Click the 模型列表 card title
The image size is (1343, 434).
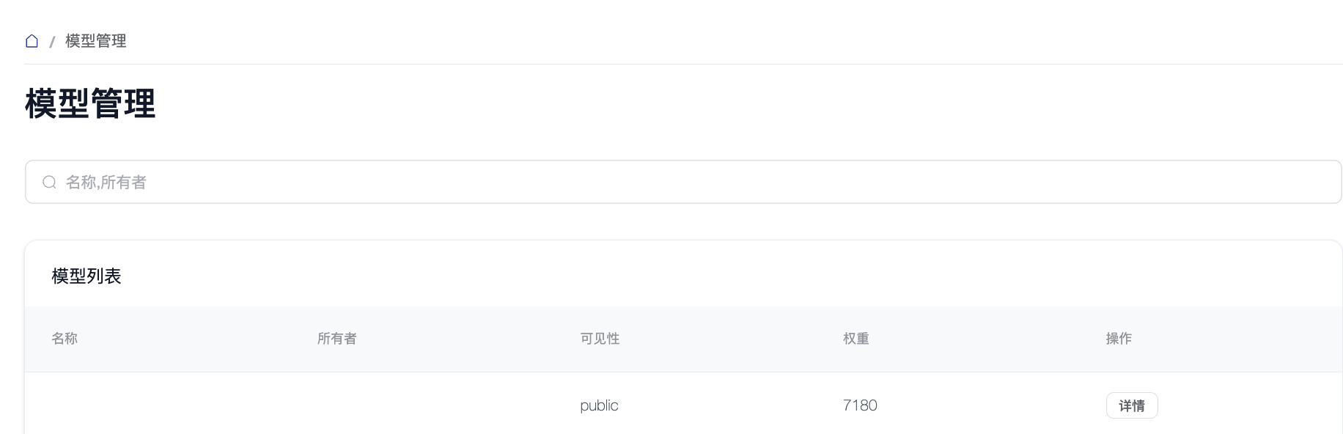(x=87, y=276)
